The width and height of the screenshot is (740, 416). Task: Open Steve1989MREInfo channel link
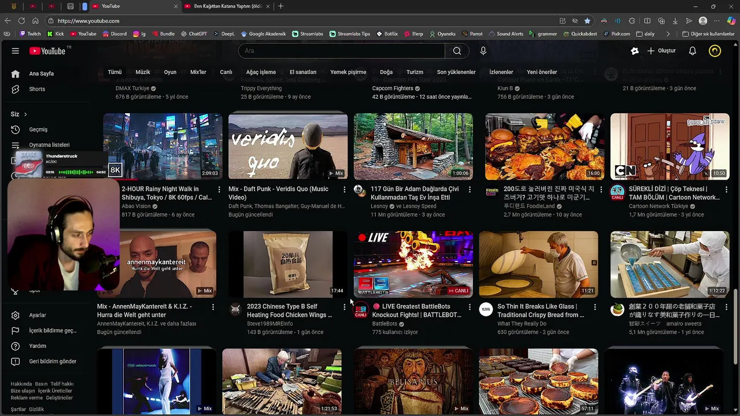pos(270,324)
